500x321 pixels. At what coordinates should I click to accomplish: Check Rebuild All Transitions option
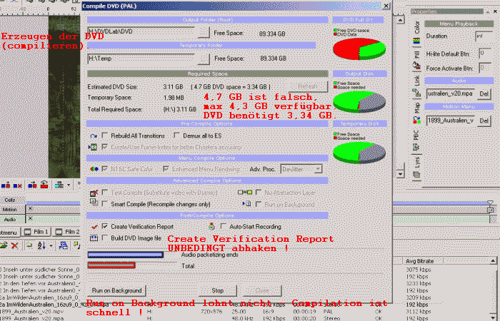105,136
